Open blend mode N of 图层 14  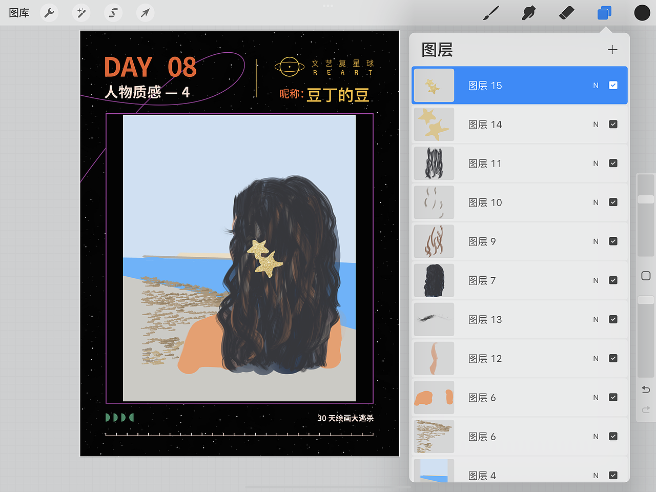596,125
